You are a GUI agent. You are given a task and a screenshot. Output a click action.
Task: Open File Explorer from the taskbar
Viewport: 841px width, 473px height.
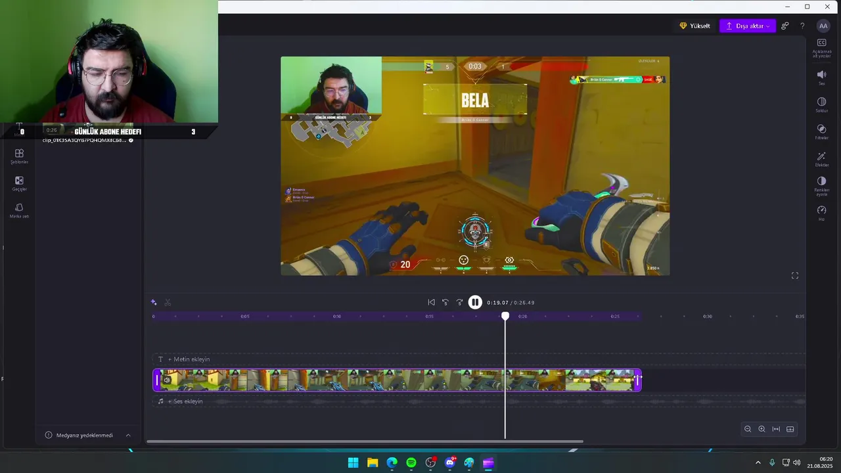point(373,463)
